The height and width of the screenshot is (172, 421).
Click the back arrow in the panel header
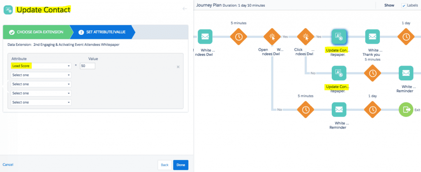pos(184,9)
